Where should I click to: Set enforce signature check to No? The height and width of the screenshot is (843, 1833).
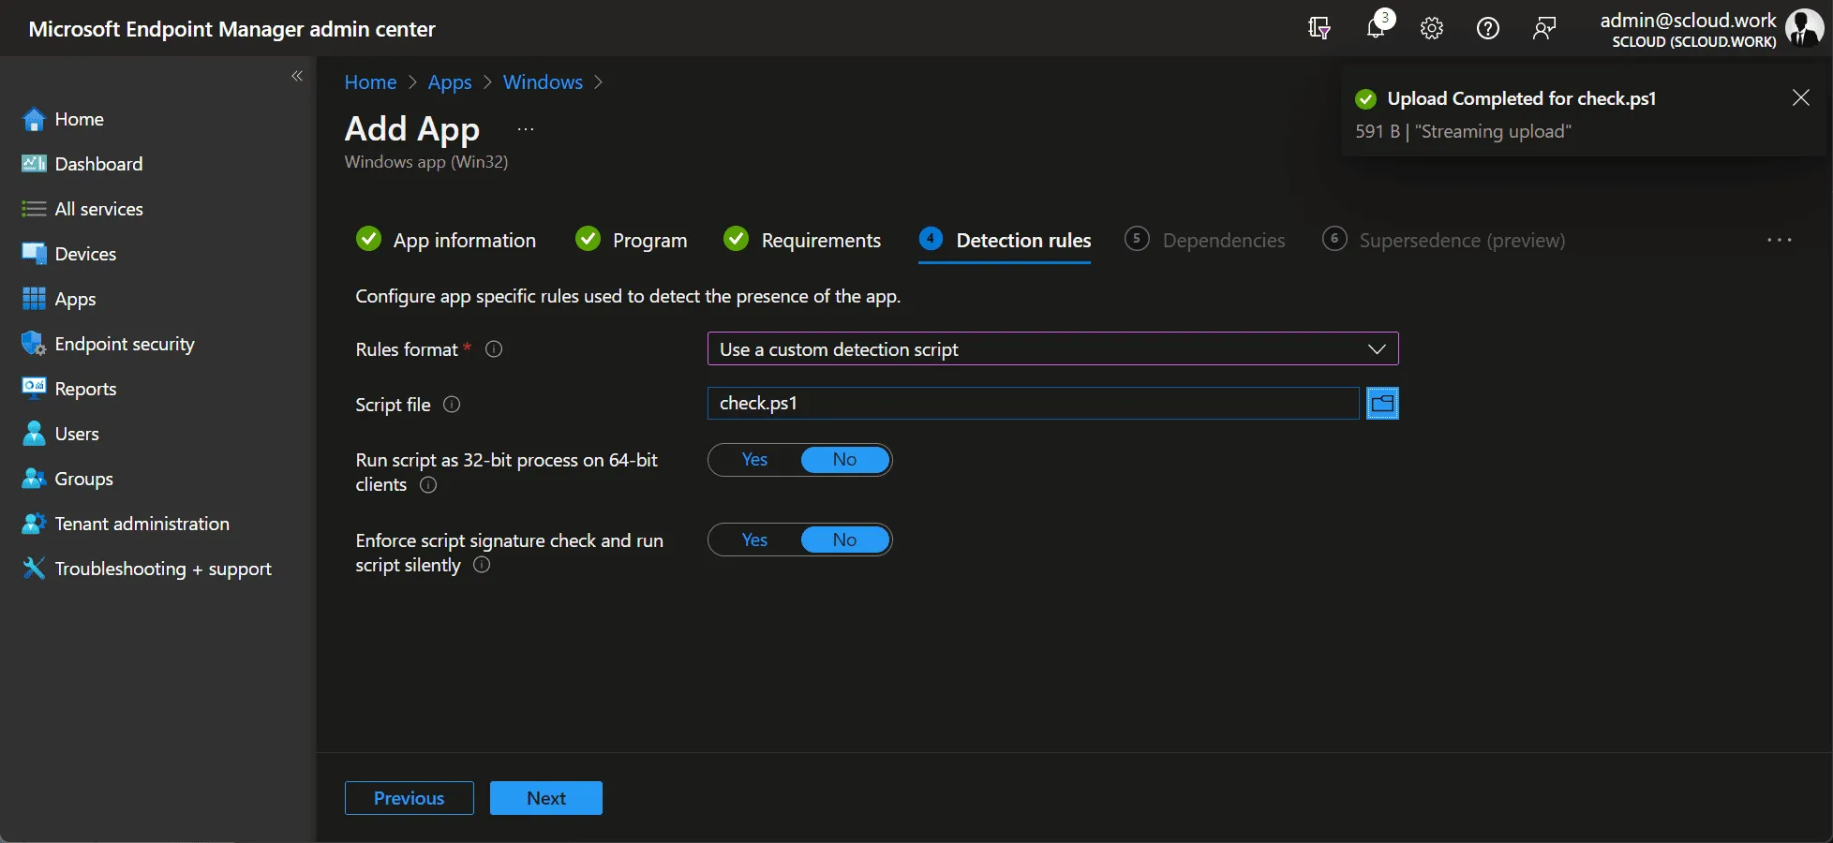[x=844, y=540]
